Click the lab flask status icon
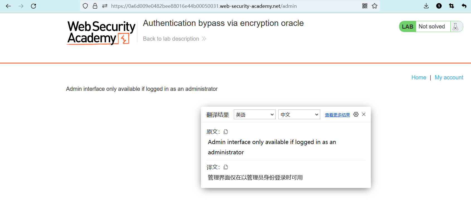 [x=456, y=26]
